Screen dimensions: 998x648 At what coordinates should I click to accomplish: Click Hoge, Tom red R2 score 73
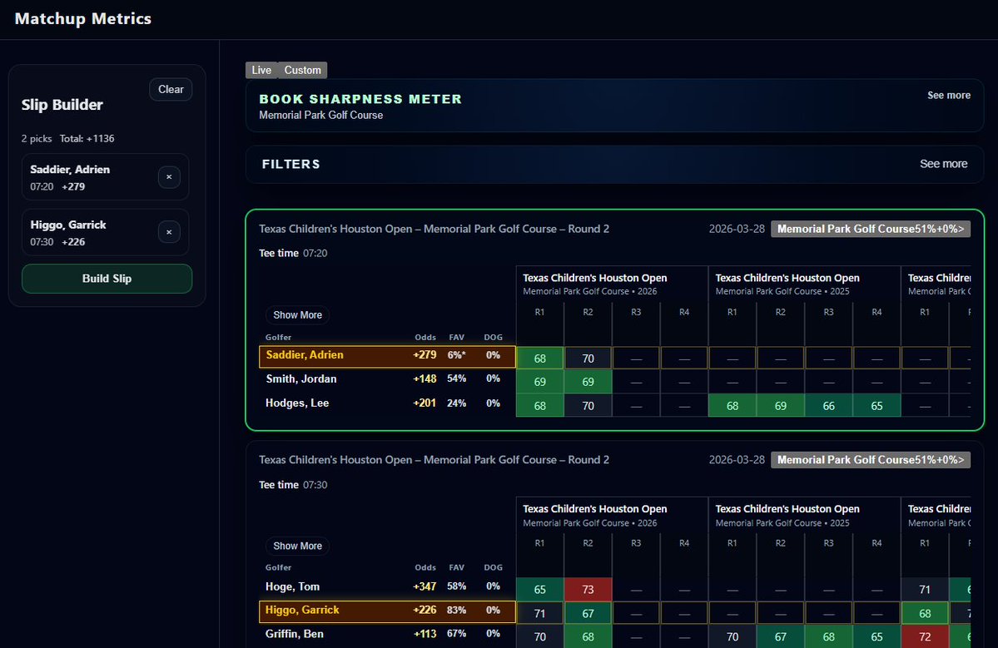[x=588, y=590]
